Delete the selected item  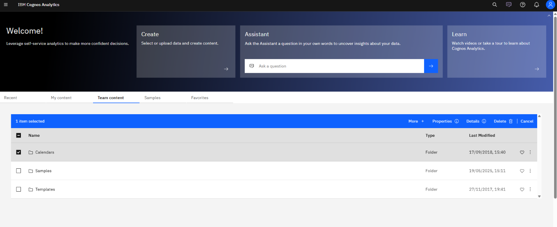[503, 121]
